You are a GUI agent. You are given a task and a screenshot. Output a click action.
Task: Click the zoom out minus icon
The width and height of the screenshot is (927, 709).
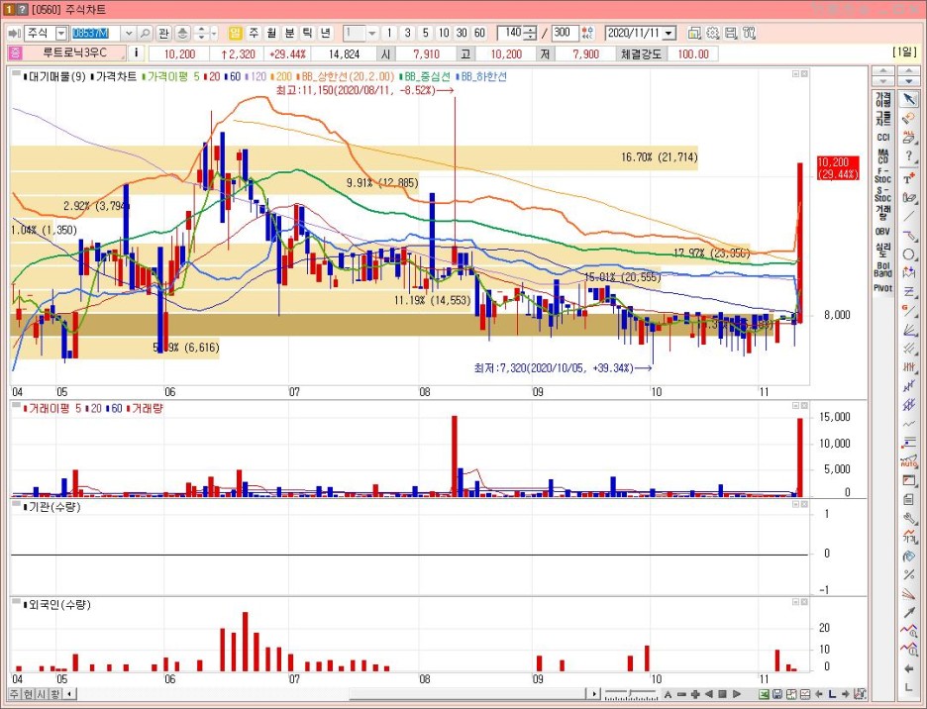point(681,694)
